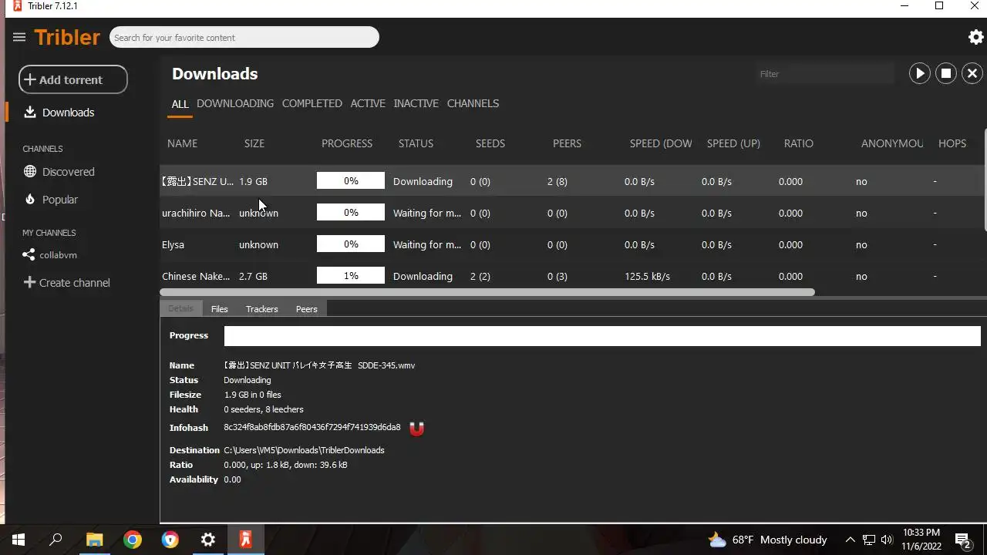This screenshot has height=555, width=987.
Task: Switch to ALL downloads tab
Action: pos(180,103)
